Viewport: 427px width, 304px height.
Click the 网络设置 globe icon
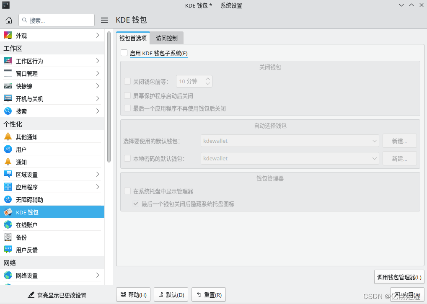tap(8, 275)
